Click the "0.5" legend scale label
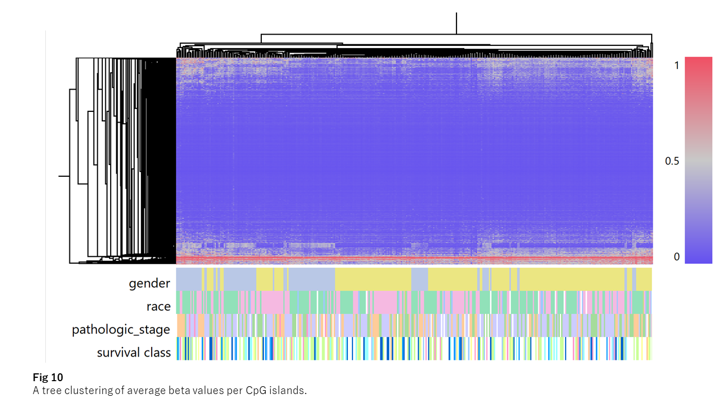The width and height of the screenshot is (716, 403). tap(672, 161)
